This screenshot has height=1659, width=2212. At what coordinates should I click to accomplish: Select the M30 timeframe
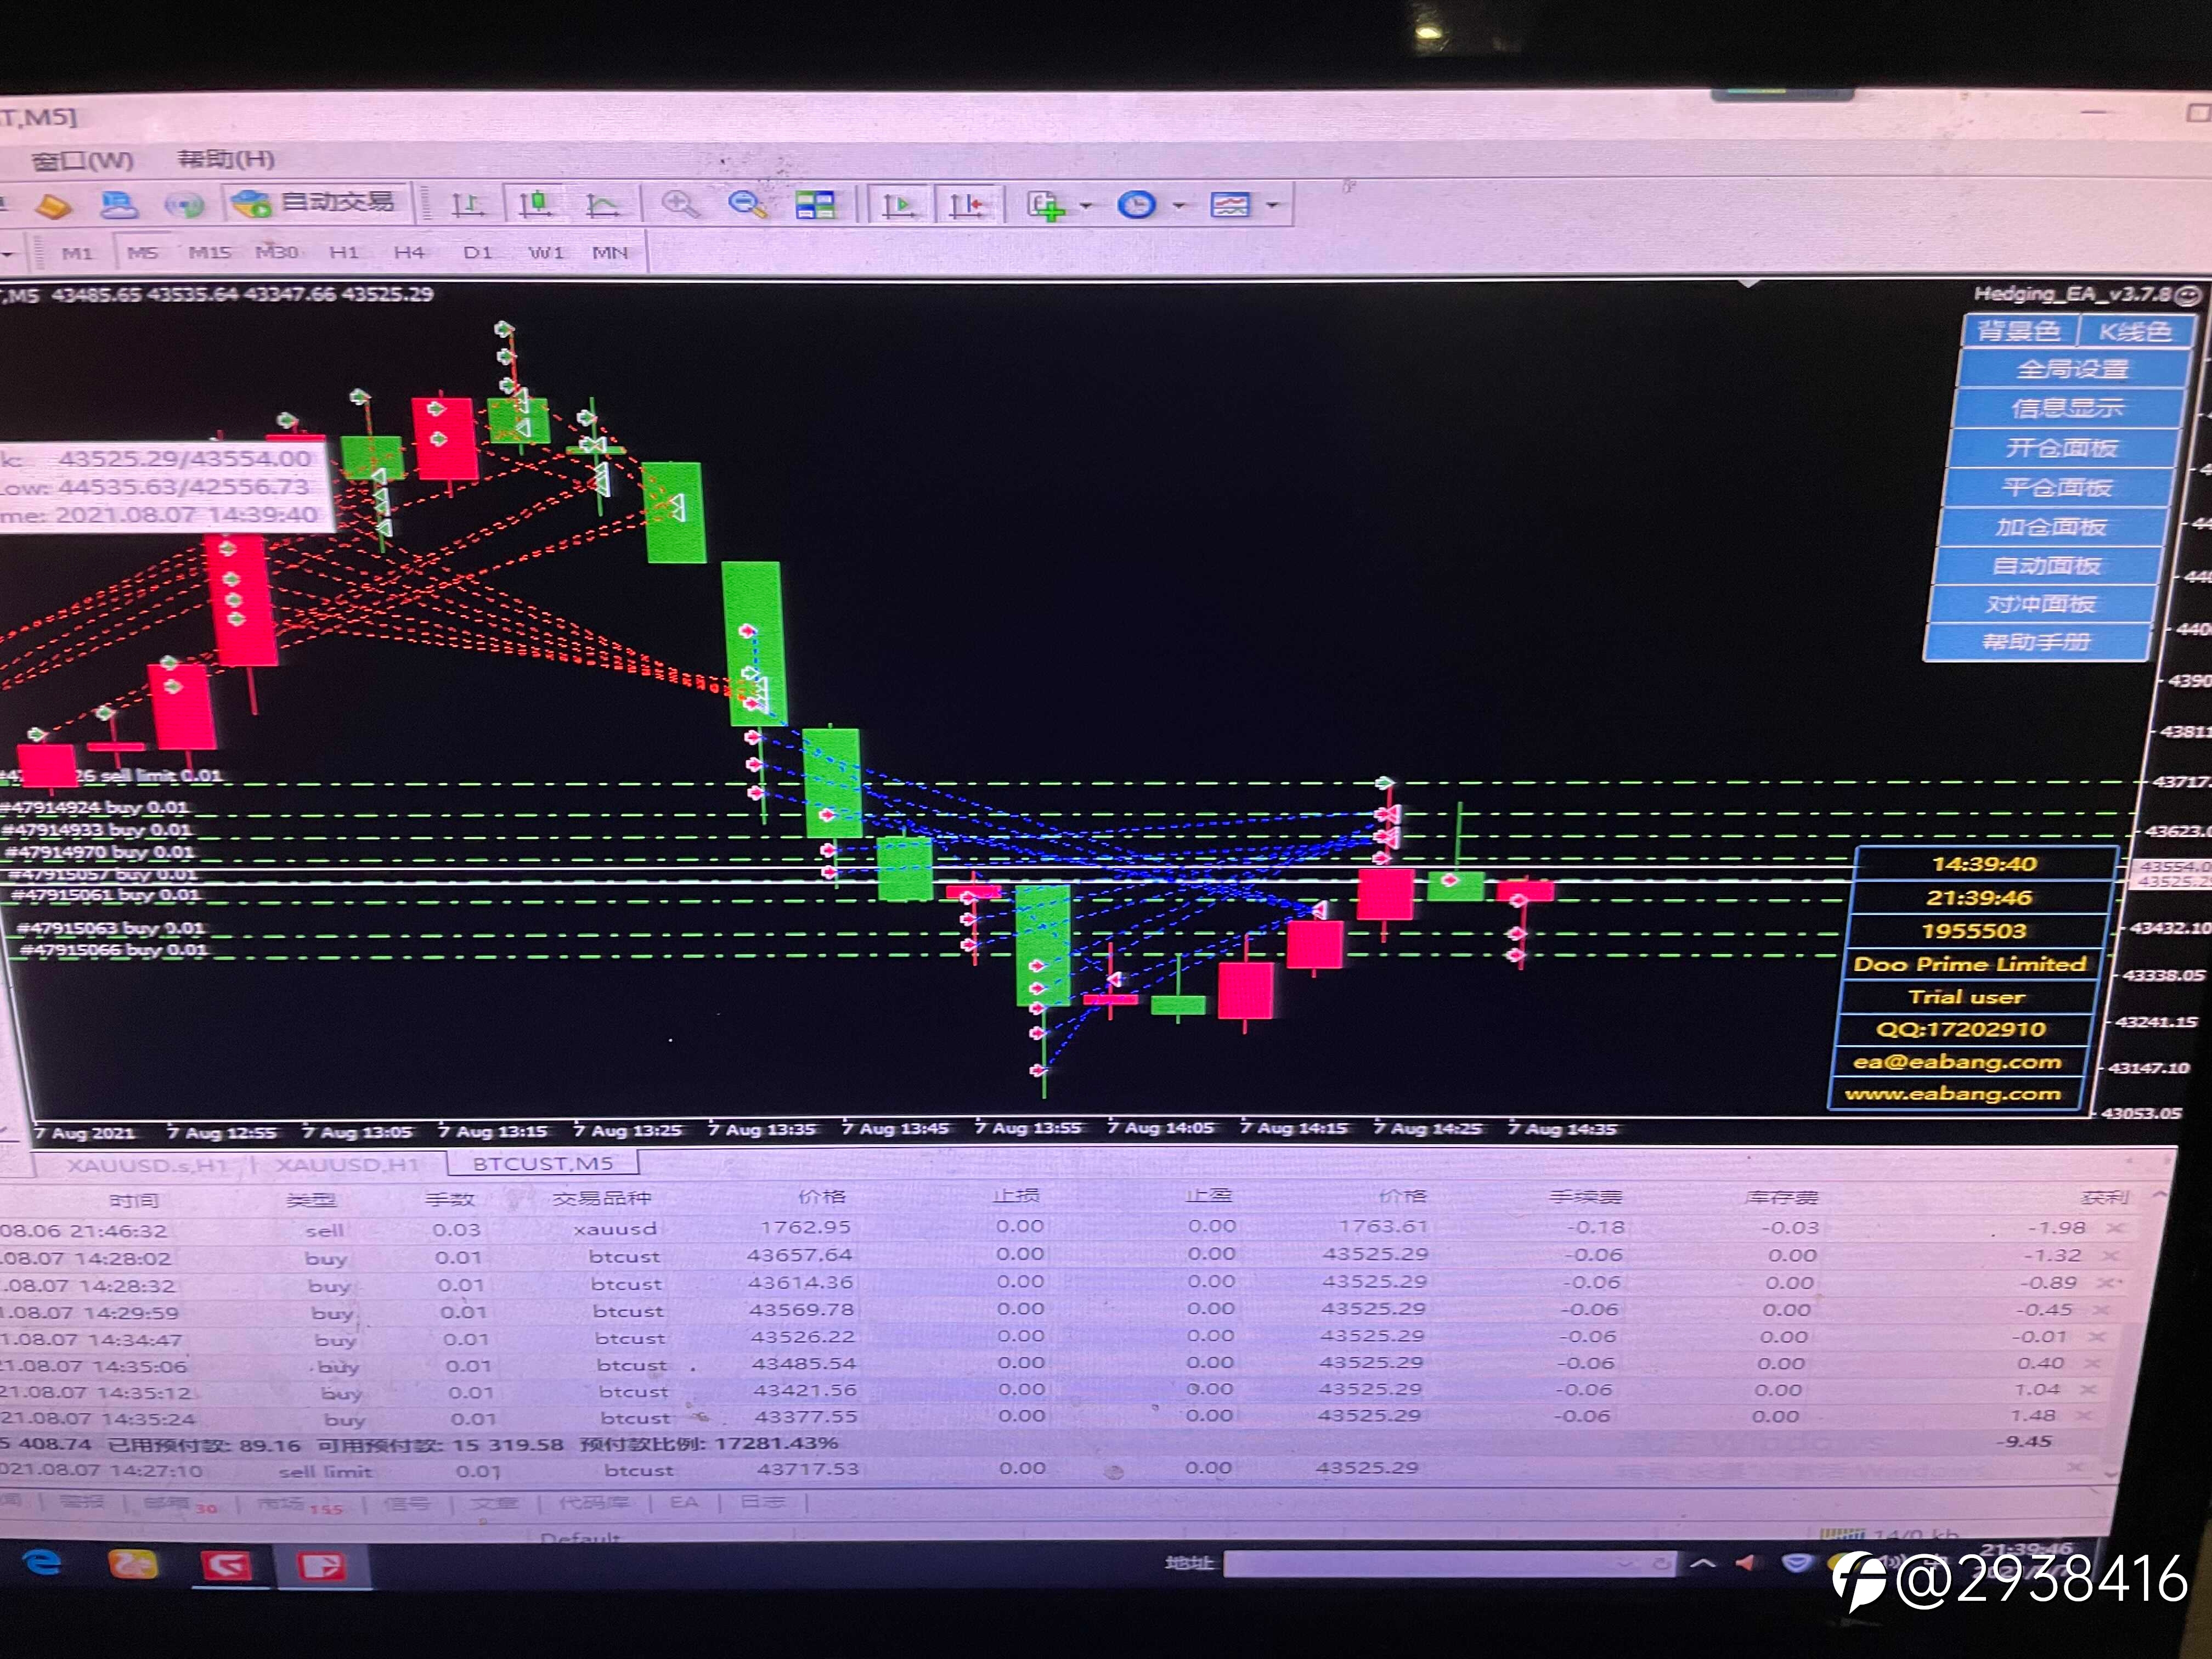(277, 252)
